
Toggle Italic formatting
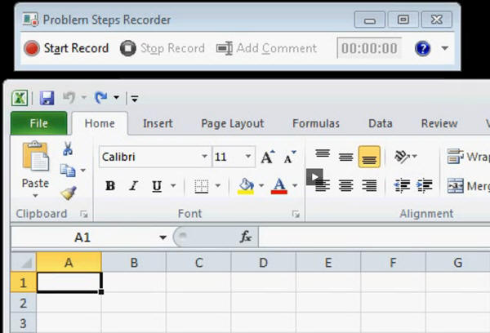[133, 186]
